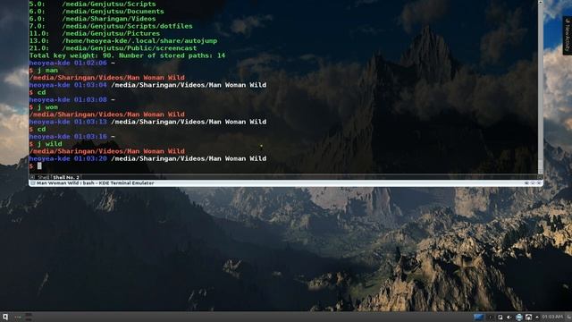Open the device notifier tray icon
The height and width of the screenshot is (322, 572).
click(528, 318)
